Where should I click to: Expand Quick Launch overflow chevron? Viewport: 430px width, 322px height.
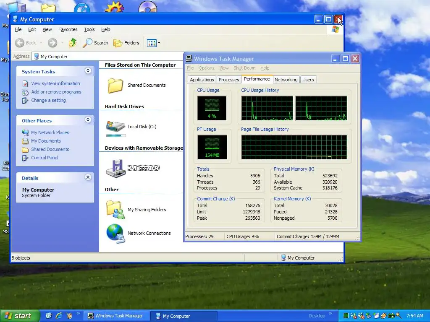point(79,314)
